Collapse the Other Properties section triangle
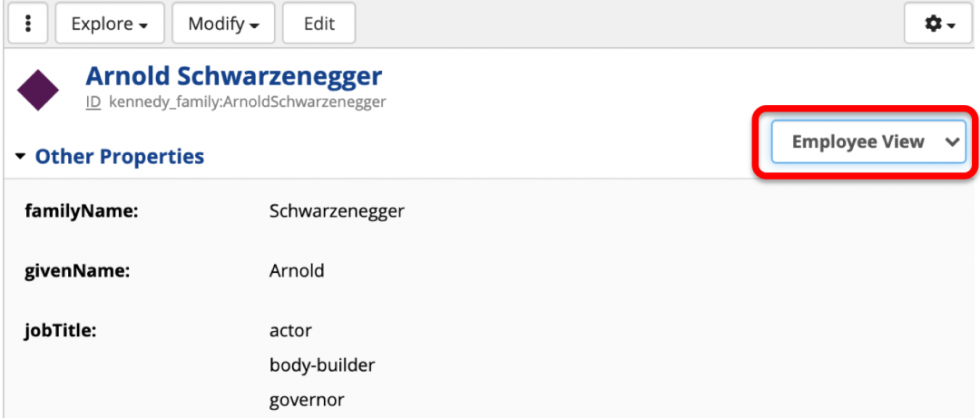Image resolution: width=980 pixels, height=418 pixels. click(x=21, y=157)
